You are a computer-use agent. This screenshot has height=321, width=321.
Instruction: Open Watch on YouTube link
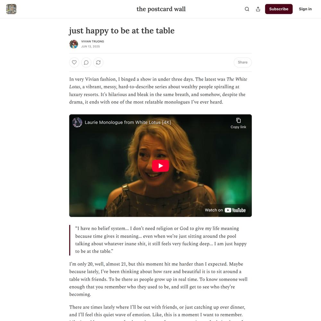coord(225,210)
